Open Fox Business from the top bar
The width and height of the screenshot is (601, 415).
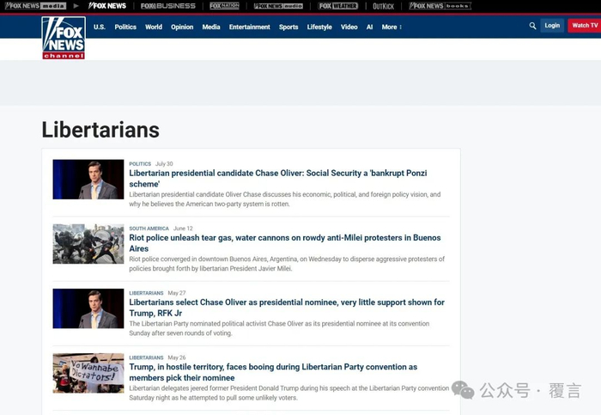pyautogui.click(x=168, y=6)
